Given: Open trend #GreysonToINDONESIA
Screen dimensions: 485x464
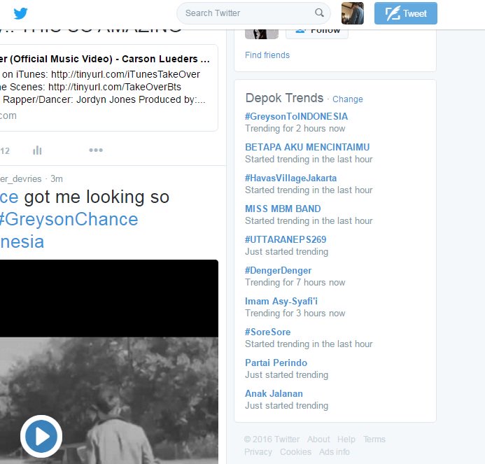Looking at the screenshot, I should (296, 116).
